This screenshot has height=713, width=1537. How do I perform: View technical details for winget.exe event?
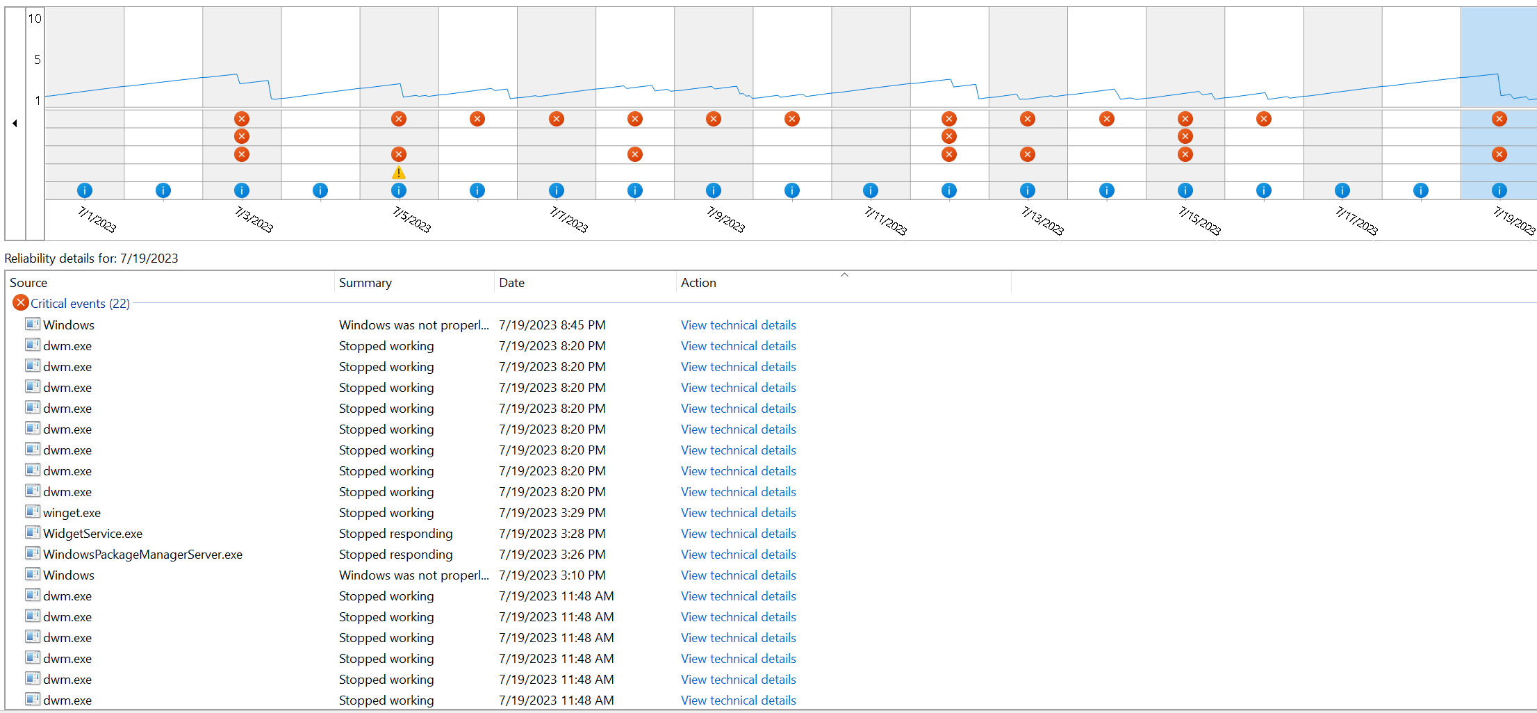pos(738,513)
